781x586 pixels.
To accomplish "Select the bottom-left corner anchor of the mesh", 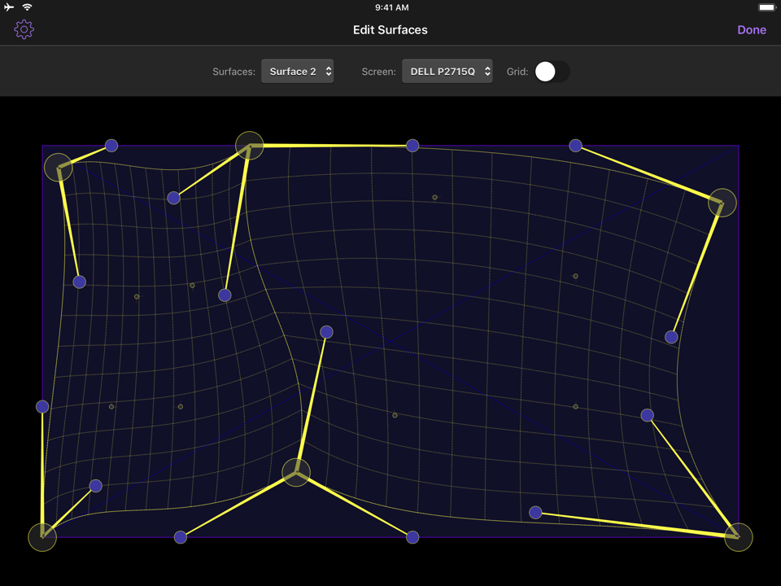I will pyautogui.click(x=42, y=536).
